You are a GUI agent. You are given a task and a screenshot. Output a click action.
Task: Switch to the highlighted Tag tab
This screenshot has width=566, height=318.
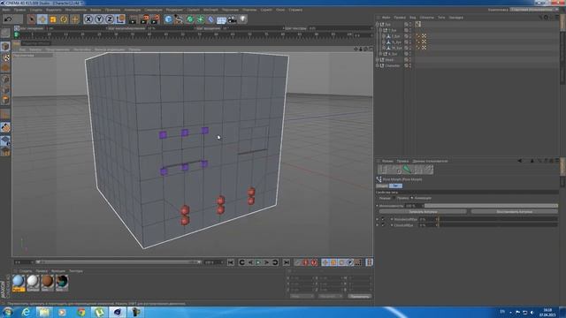(395, 185)
